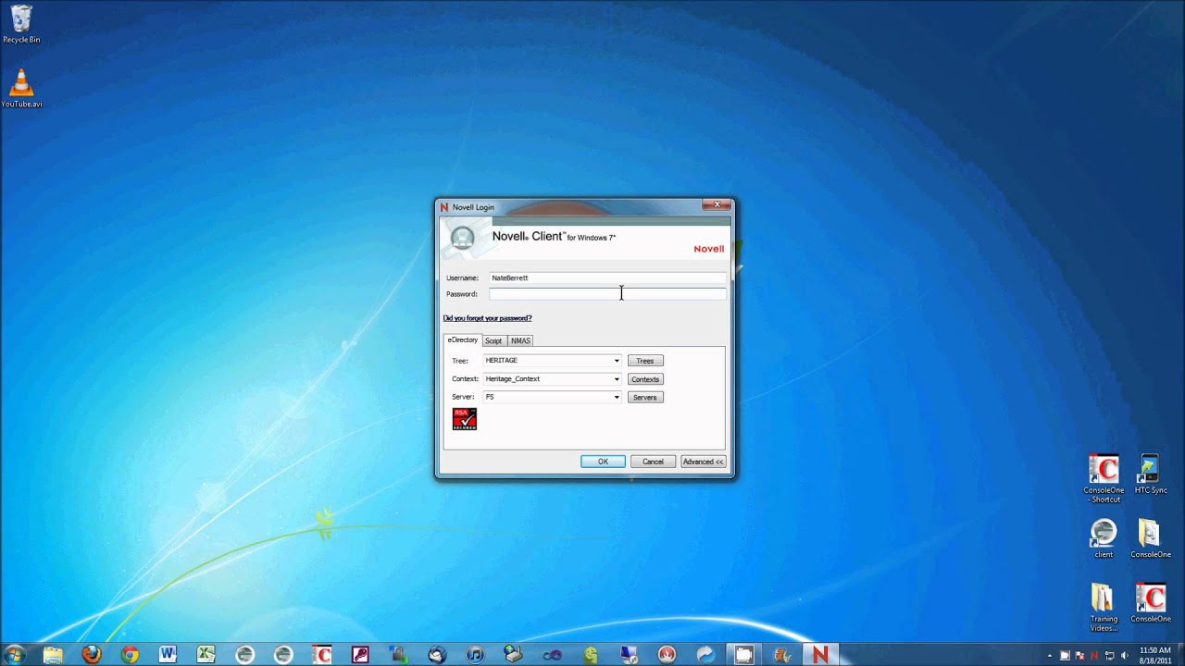This screenshot has height=666, width=1185.
Task: Expand the Tree dropdown showing HERITAGE
Action: coord(617,361)
